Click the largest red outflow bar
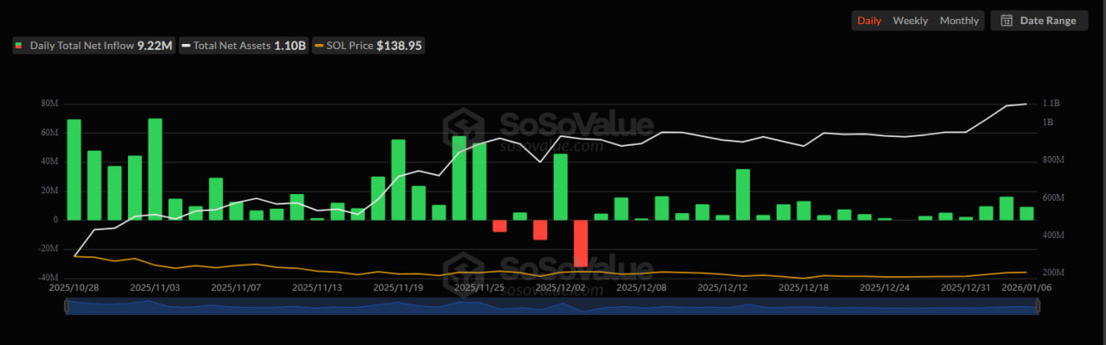 [581, 242]
